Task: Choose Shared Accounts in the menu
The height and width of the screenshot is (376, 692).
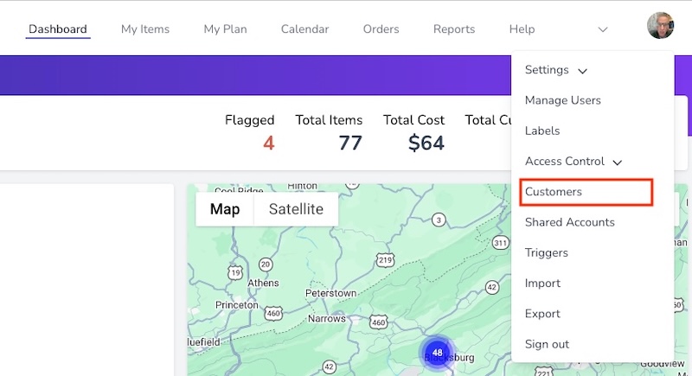Action: pyautogui.click(x=569, y=222)
